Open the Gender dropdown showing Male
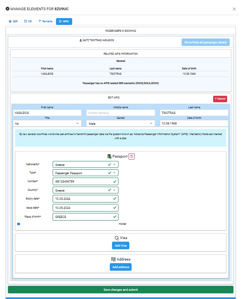The width and height of the screenshot is (241, 299). 121,124
